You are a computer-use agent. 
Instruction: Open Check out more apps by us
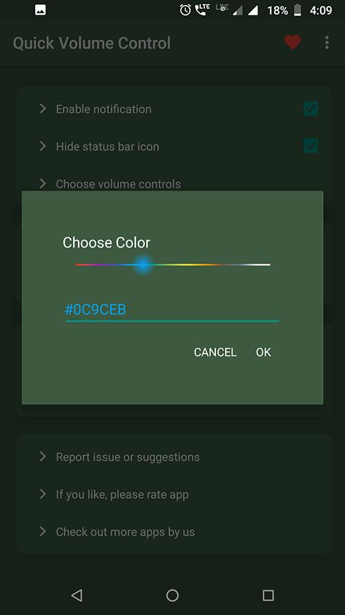pos(125,532)
